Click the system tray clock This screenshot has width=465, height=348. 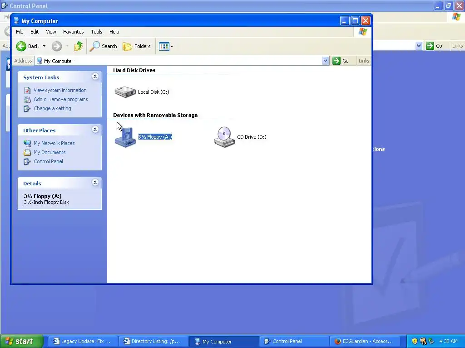(x=448, y=342)
